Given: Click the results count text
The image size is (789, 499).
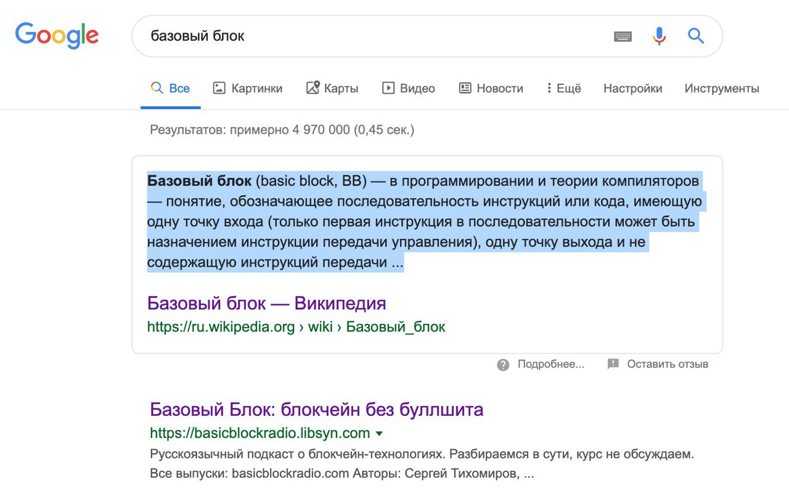Looking at the screenshot, I should coord(282,131).
